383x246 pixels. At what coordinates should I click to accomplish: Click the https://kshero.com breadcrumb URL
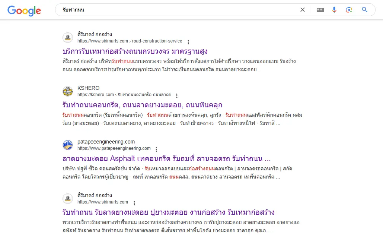pyautogui.click(x=124, y=95)
